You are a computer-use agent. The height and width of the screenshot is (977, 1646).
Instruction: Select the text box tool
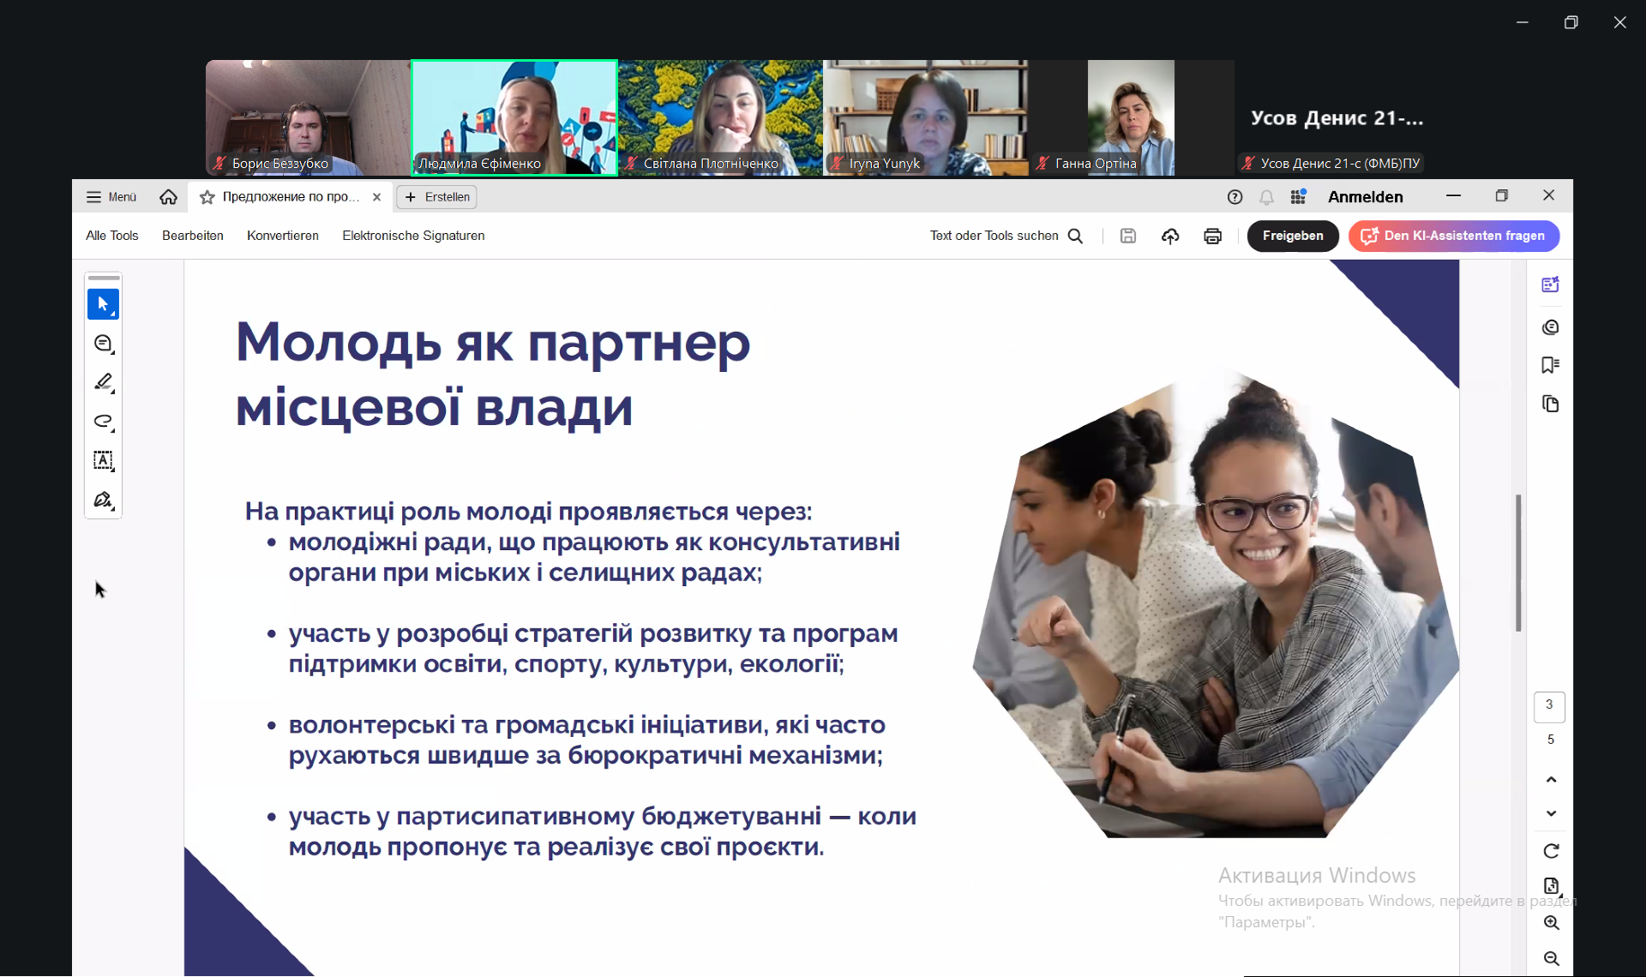click(103, 461)
